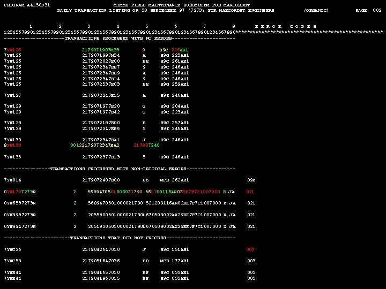386x289 pixels.
Task: Click the red-green '217907240' value
Action: [x=146, y=145]
